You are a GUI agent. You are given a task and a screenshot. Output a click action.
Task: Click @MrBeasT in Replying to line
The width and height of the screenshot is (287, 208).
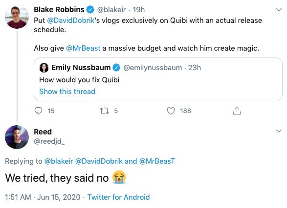[x=157, y=161]
